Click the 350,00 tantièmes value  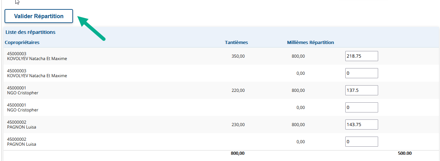238,56
